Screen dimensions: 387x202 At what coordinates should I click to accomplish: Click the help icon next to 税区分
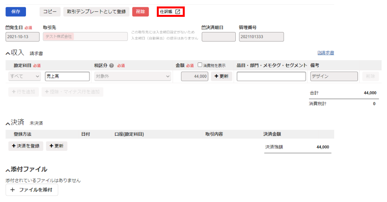(112, 65)
